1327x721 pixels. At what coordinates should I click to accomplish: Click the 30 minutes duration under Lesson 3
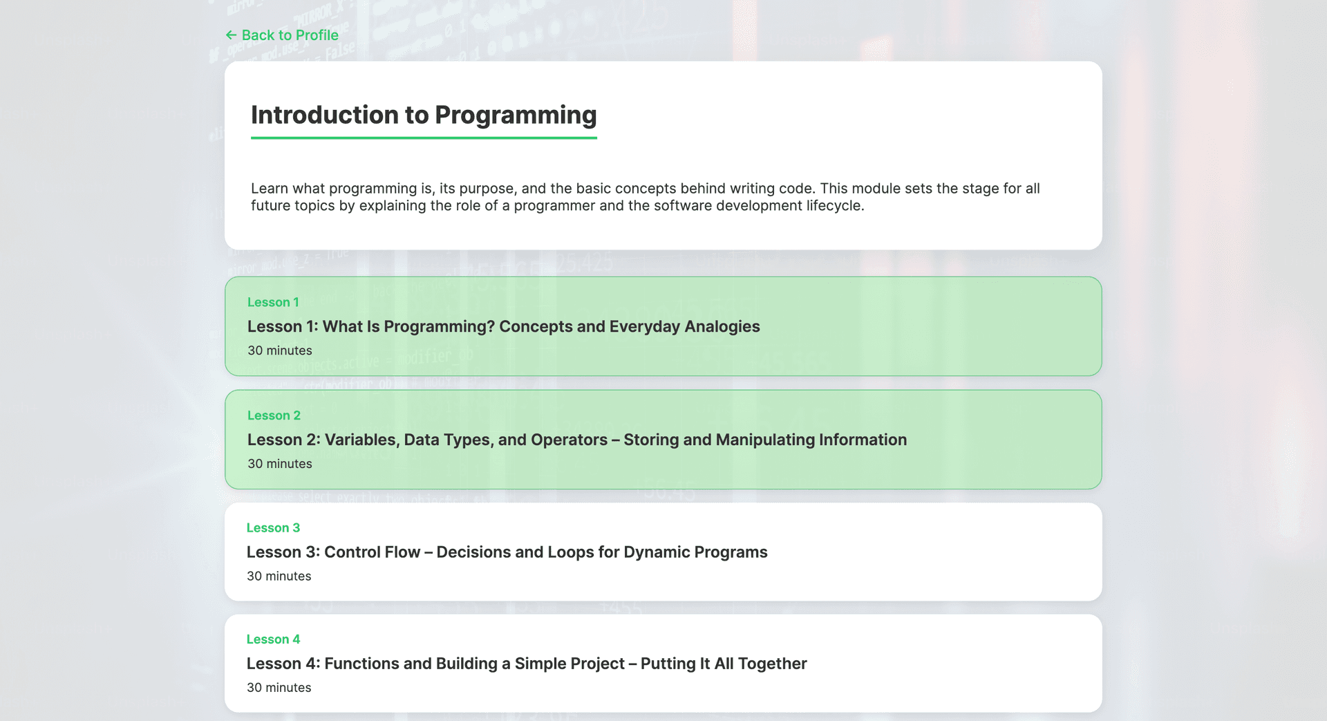pyautogui.click(x=279, y=577)
